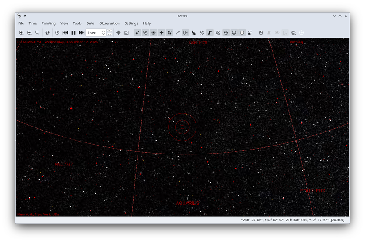365x242 pixels.
Task: Open the Observation menu
Action: [109, 23]
